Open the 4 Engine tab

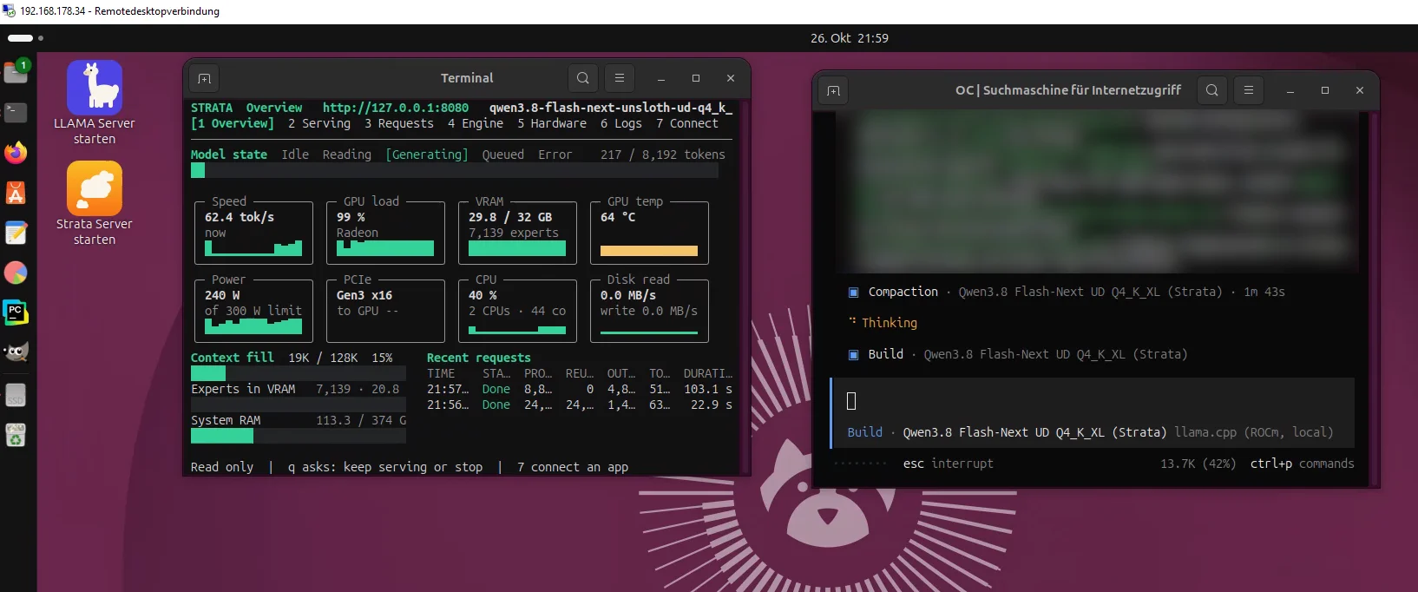tap(476, 123)
